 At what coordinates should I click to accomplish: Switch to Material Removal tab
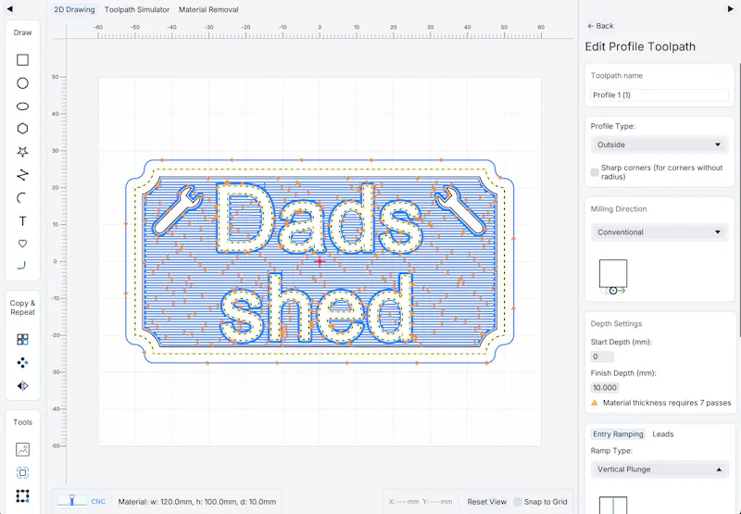[x=208, y=9]
